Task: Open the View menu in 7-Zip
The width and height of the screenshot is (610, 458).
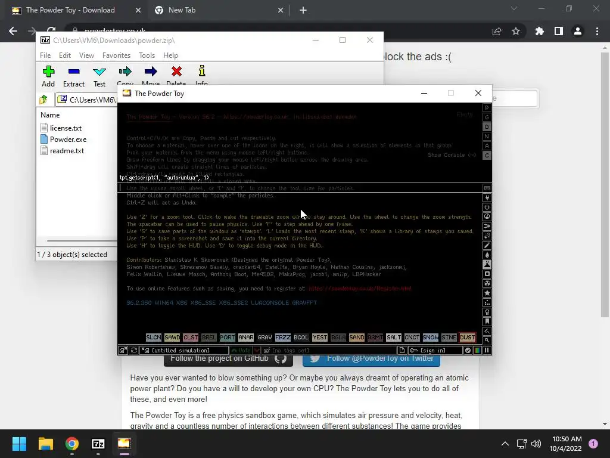Action: pyautogui.click(x=86, y=55)
